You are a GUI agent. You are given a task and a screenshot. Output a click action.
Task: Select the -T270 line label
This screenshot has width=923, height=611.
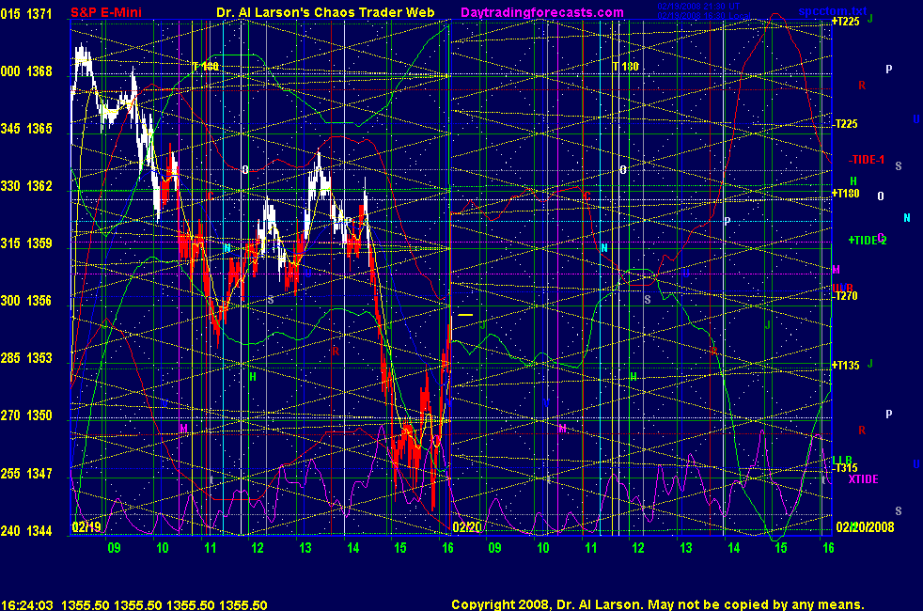point(846,296)
